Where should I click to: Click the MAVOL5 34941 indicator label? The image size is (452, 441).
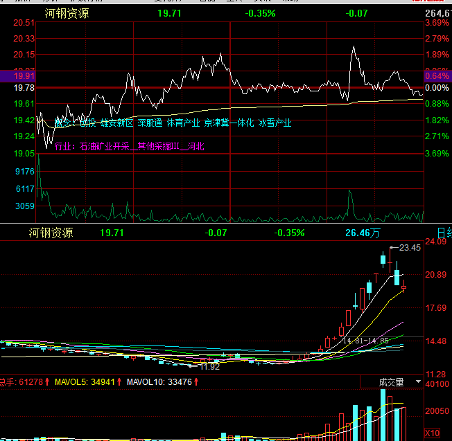(x=88, y=382)
